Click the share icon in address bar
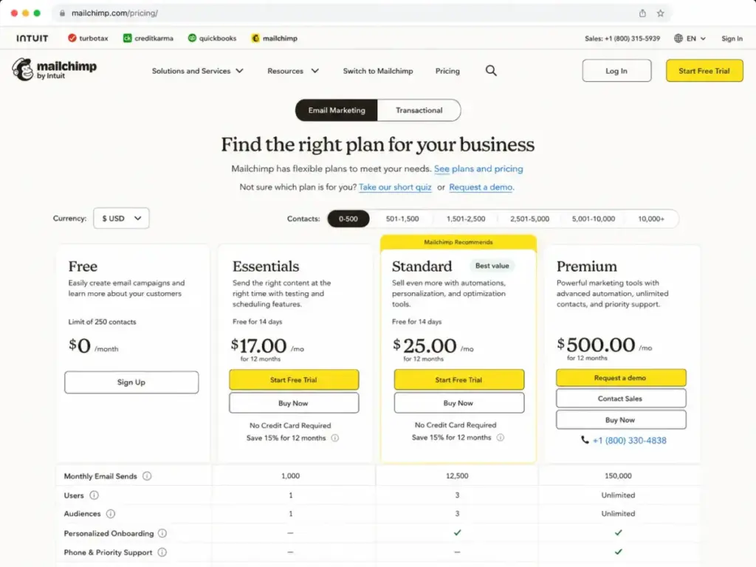The width and height of the screenshot is (756, 567). 642,13
